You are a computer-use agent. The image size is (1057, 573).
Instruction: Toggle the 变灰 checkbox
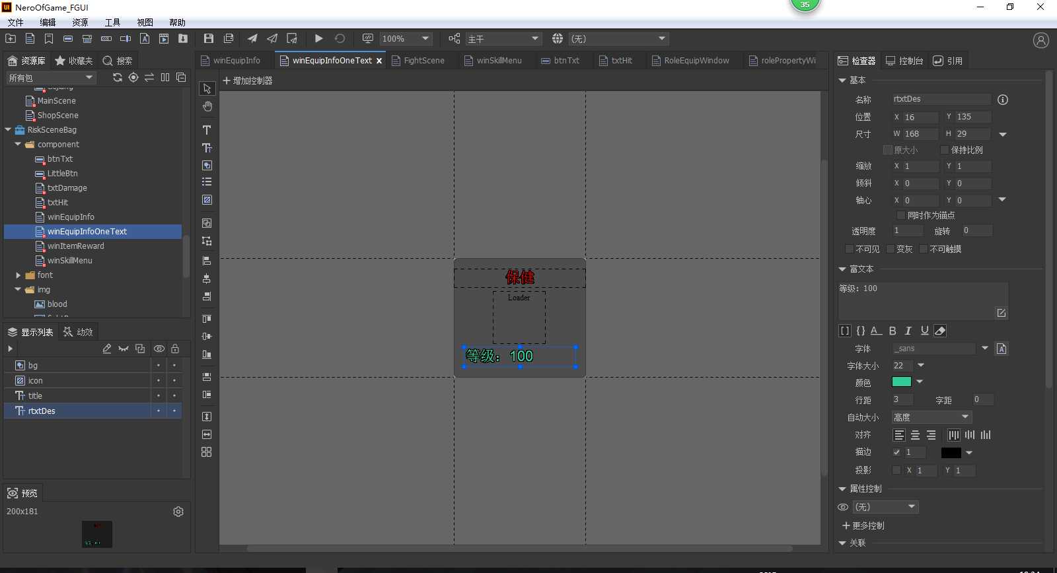click(891, 249)
